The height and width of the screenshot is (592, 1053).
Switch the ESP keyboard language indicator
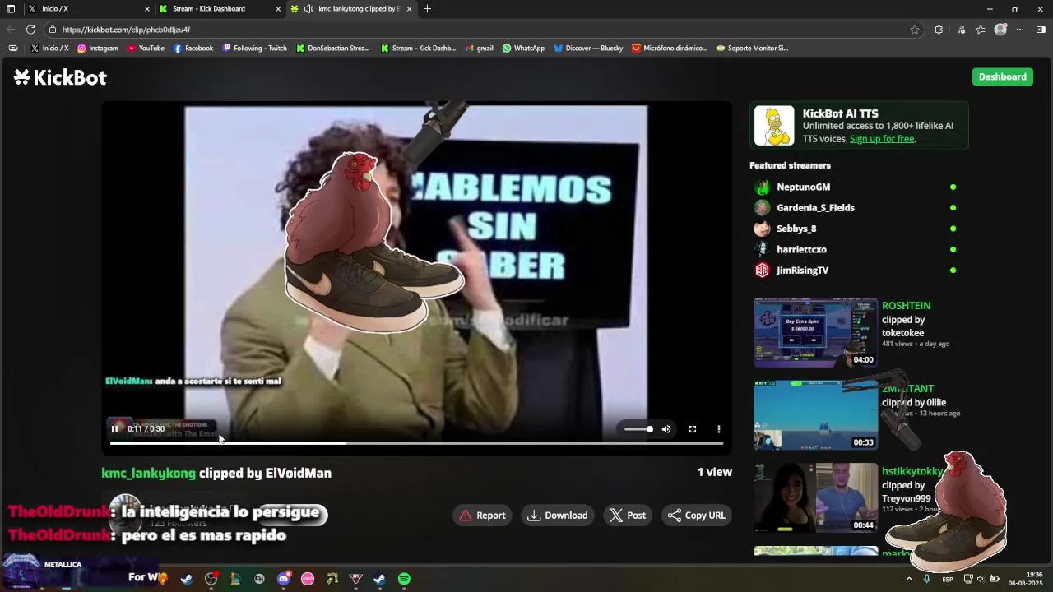948,579
